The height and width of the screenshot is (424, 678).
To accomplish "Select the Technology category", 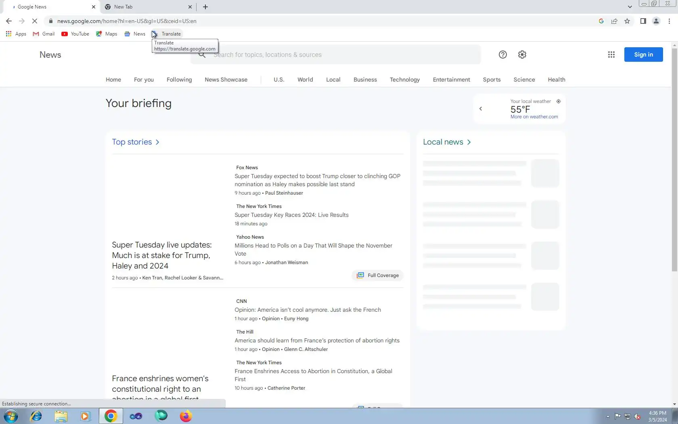I will pyautogui.click(x=405, y=80).
